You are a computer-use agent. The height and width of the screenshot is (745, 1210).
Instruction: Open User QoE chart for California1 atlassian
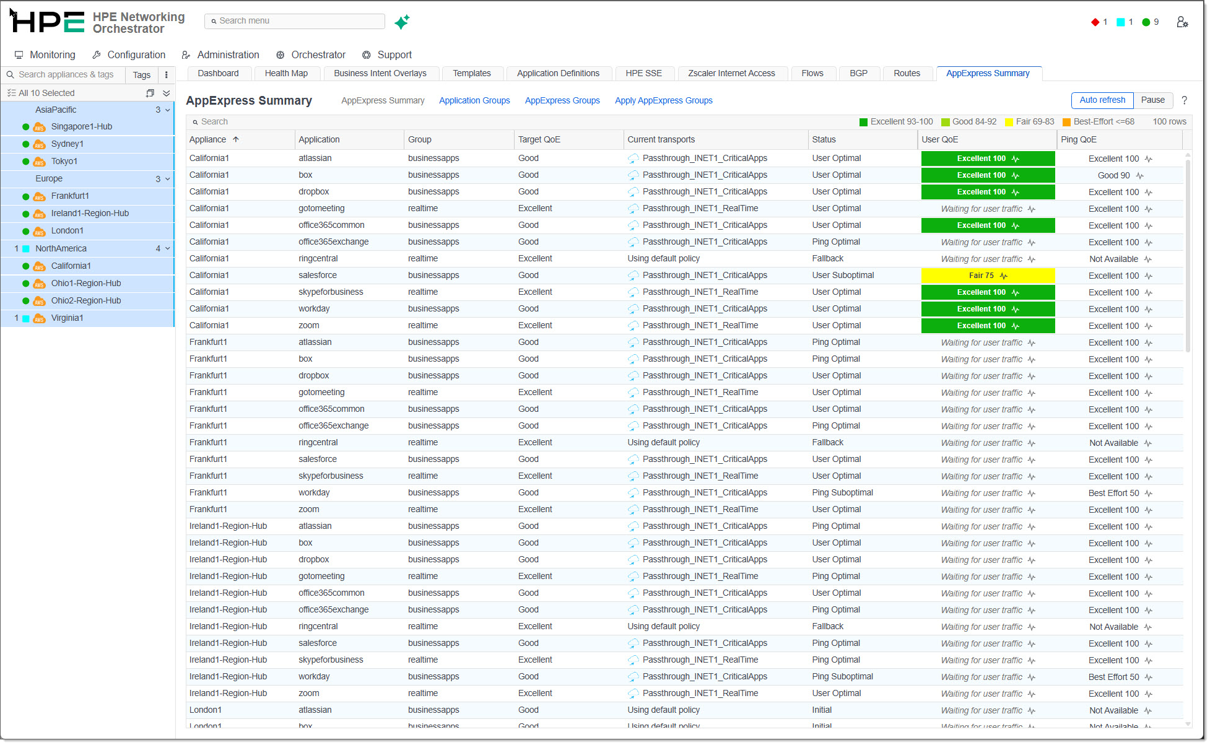(1015, 159)
